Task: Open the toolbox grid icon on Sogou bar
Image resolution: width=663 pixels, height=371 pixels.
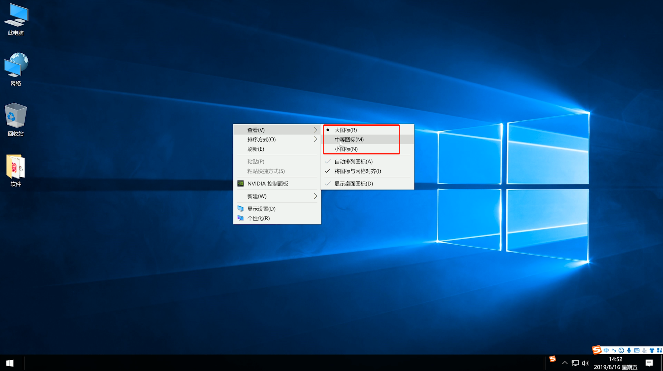Action: 659,350
